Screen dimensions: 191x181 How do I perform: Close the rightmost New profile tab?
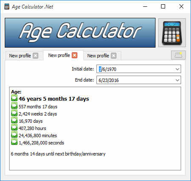[114, 56]
